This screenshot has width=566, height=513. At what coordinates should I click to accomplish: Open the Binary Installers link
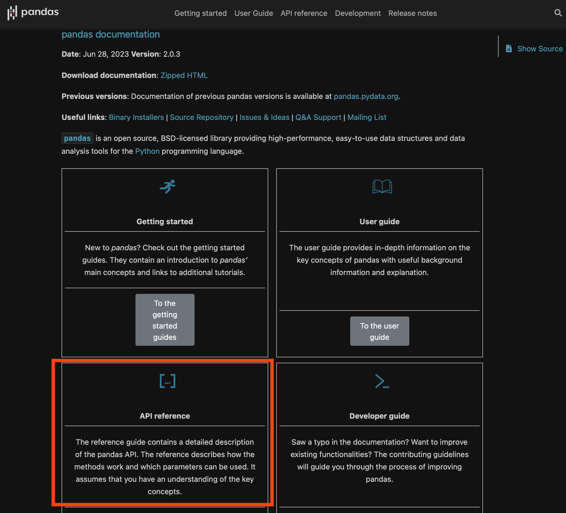pos(136,117)
